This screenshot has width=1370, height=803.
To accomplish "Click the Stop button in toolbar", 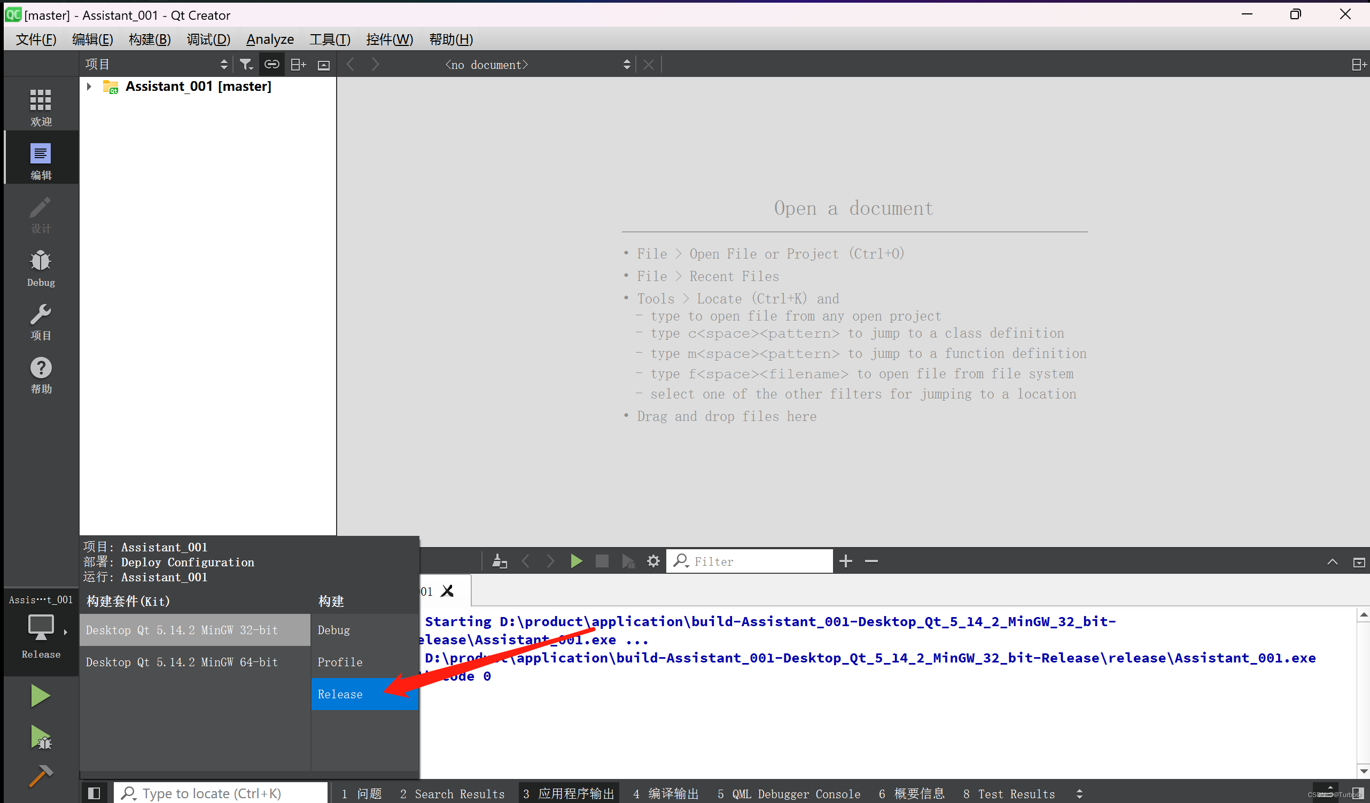I will [602, 561].
